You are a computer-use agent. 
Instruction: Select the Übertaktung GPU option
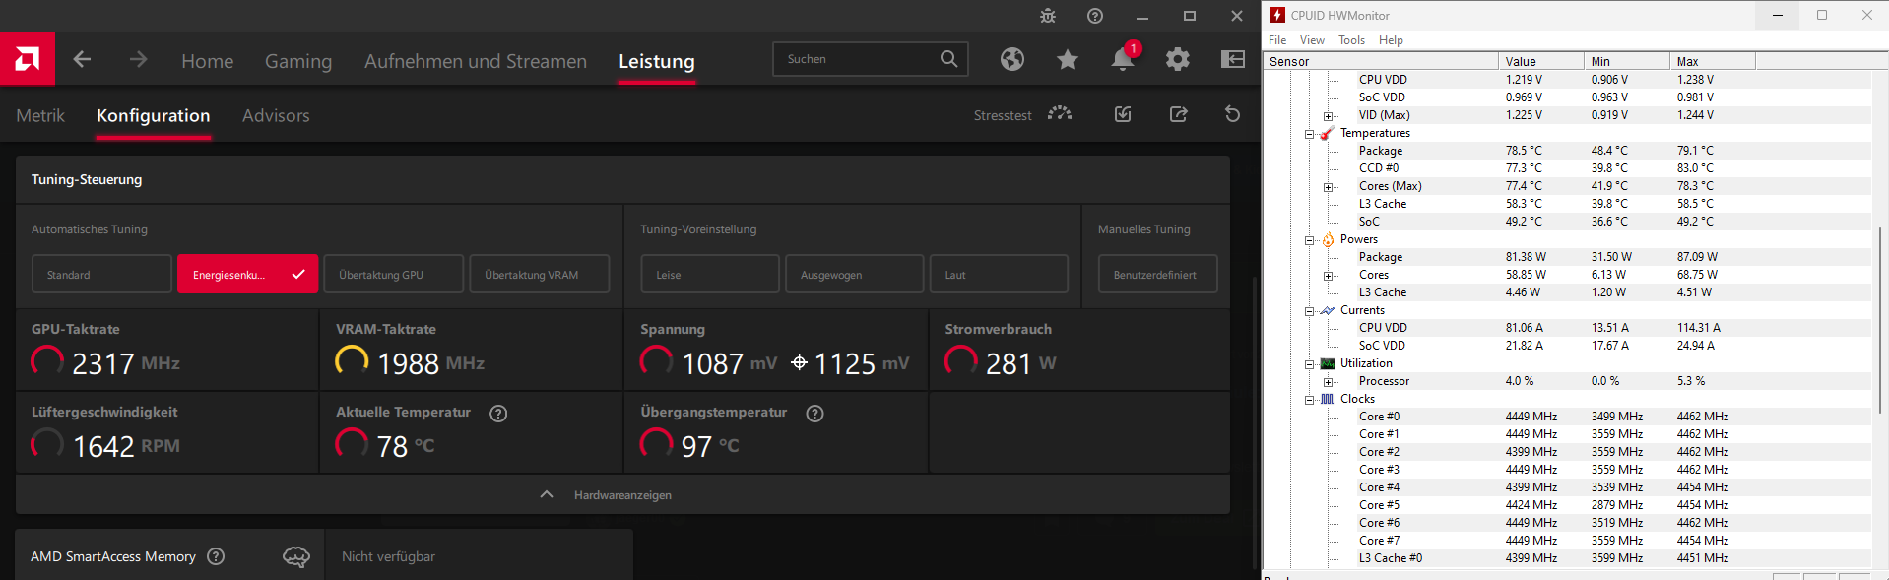(x=393, y=274)
